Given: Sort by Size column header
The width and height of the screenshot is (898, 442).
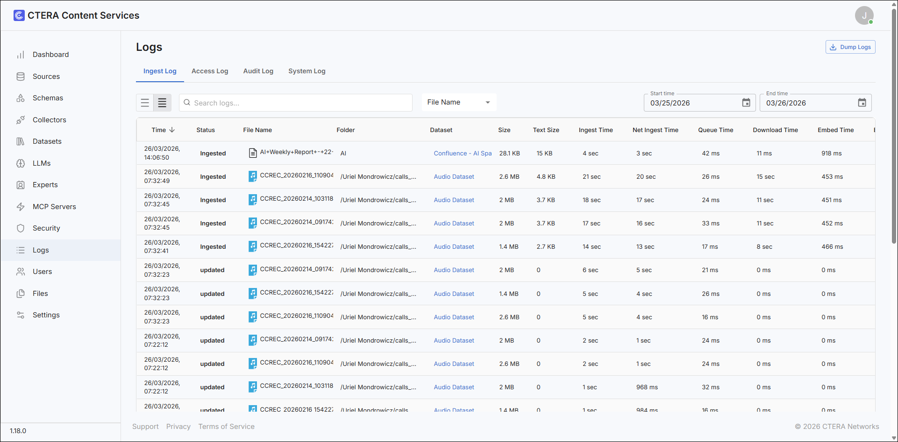Looking at the screenshot, I should pos(504,130).
